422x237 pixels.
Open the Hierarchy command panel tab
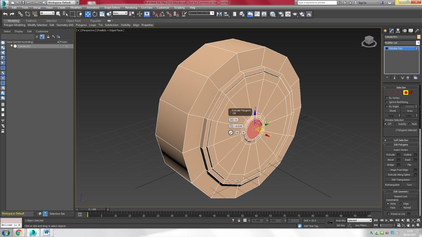click(398, 31)
